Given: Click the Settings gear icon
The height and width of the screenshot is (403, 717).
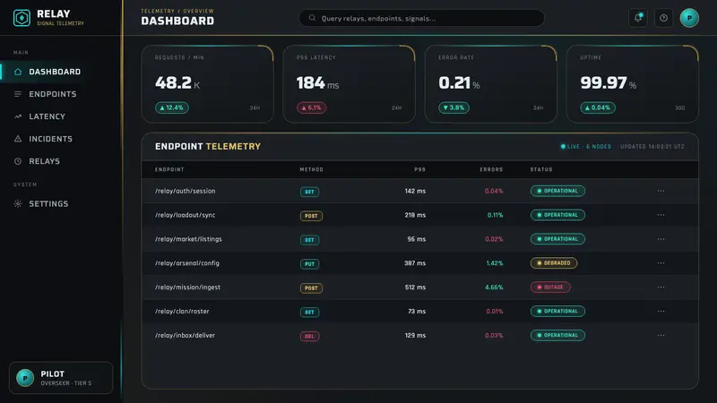Looking at the screenshot, I should pyautogui.click(x=18, y=204).
